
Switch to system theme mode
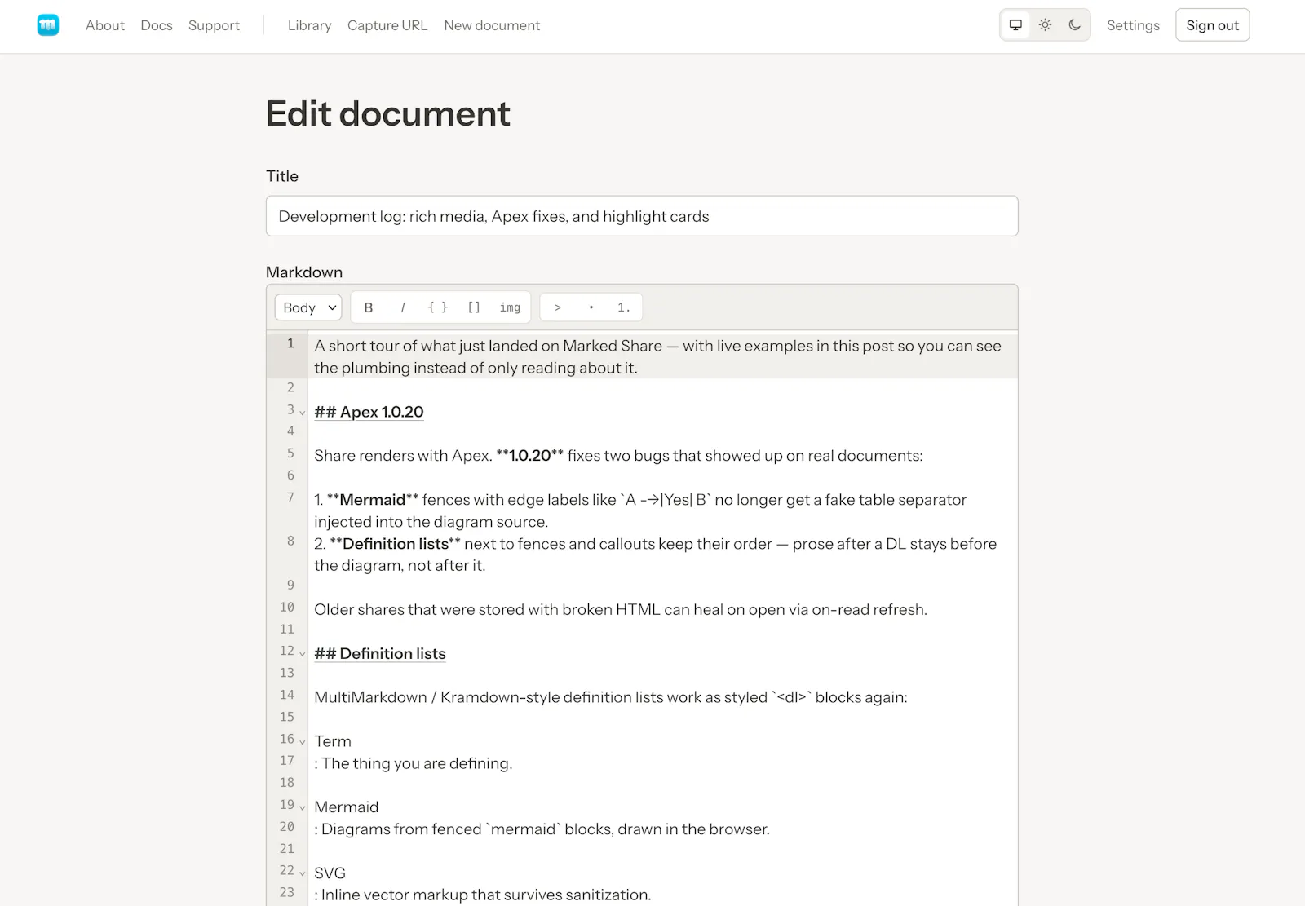point(1015,25)
